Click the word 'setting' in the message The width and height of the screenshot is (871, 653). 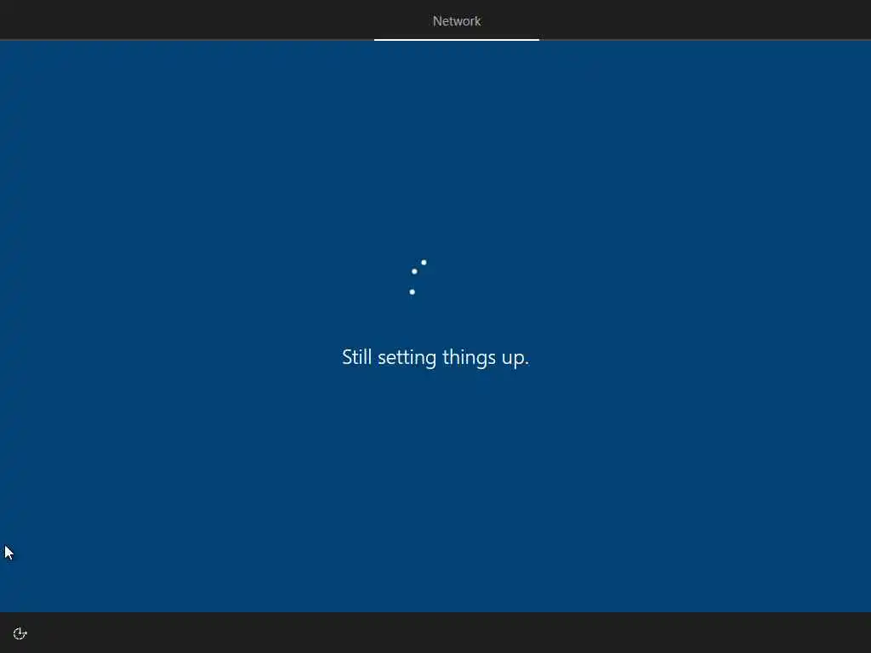click(407, 358)
